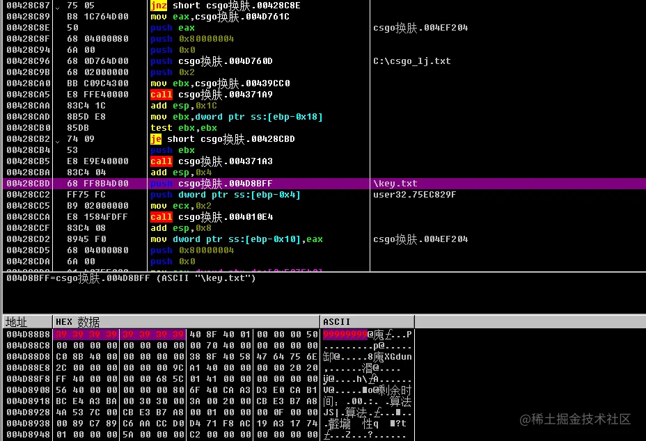Select the user32.75EC829F comment
The height and width of the screenshot is (441, 646).
click(414, 194)
